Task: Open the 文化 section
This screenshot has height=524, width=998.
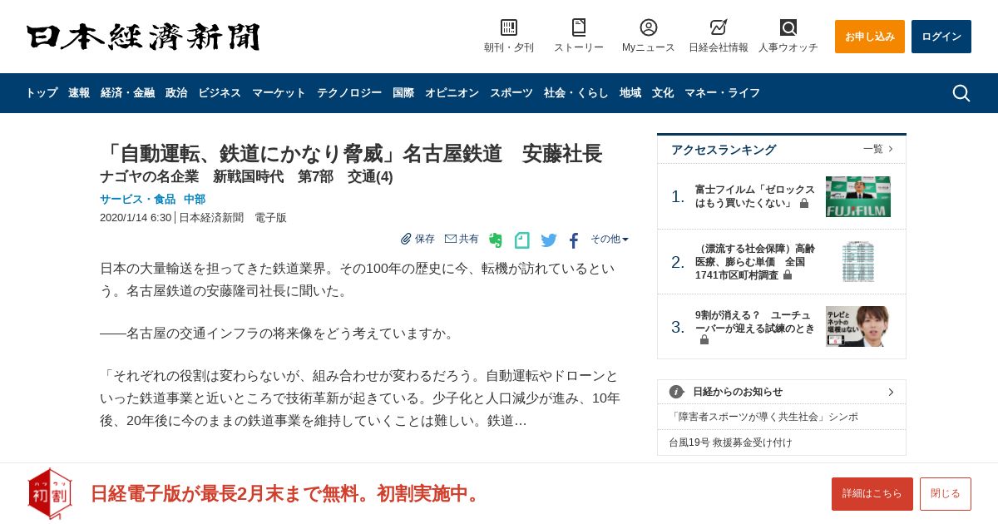Action: tap(663, 93)
